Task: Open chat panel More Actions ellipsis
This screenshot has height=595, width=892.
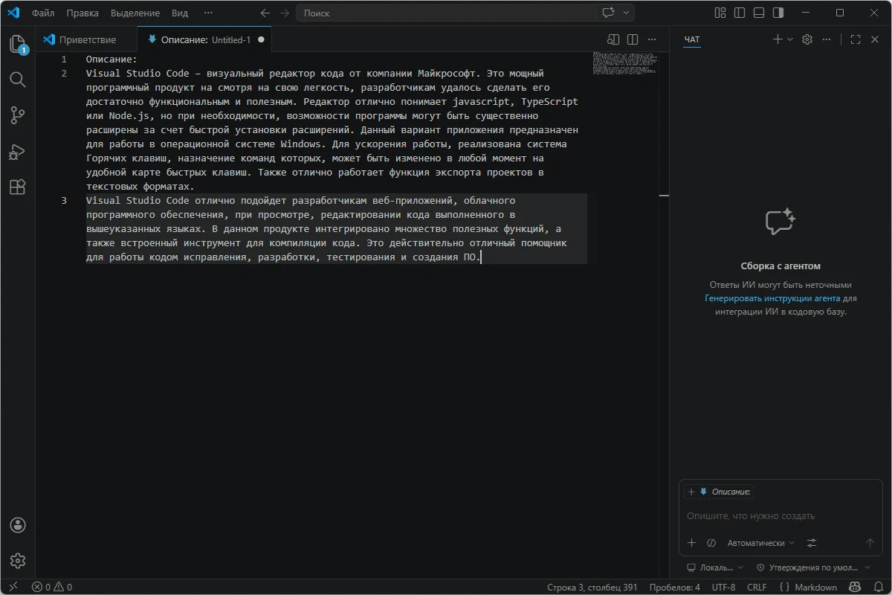Action: (827, 39)
